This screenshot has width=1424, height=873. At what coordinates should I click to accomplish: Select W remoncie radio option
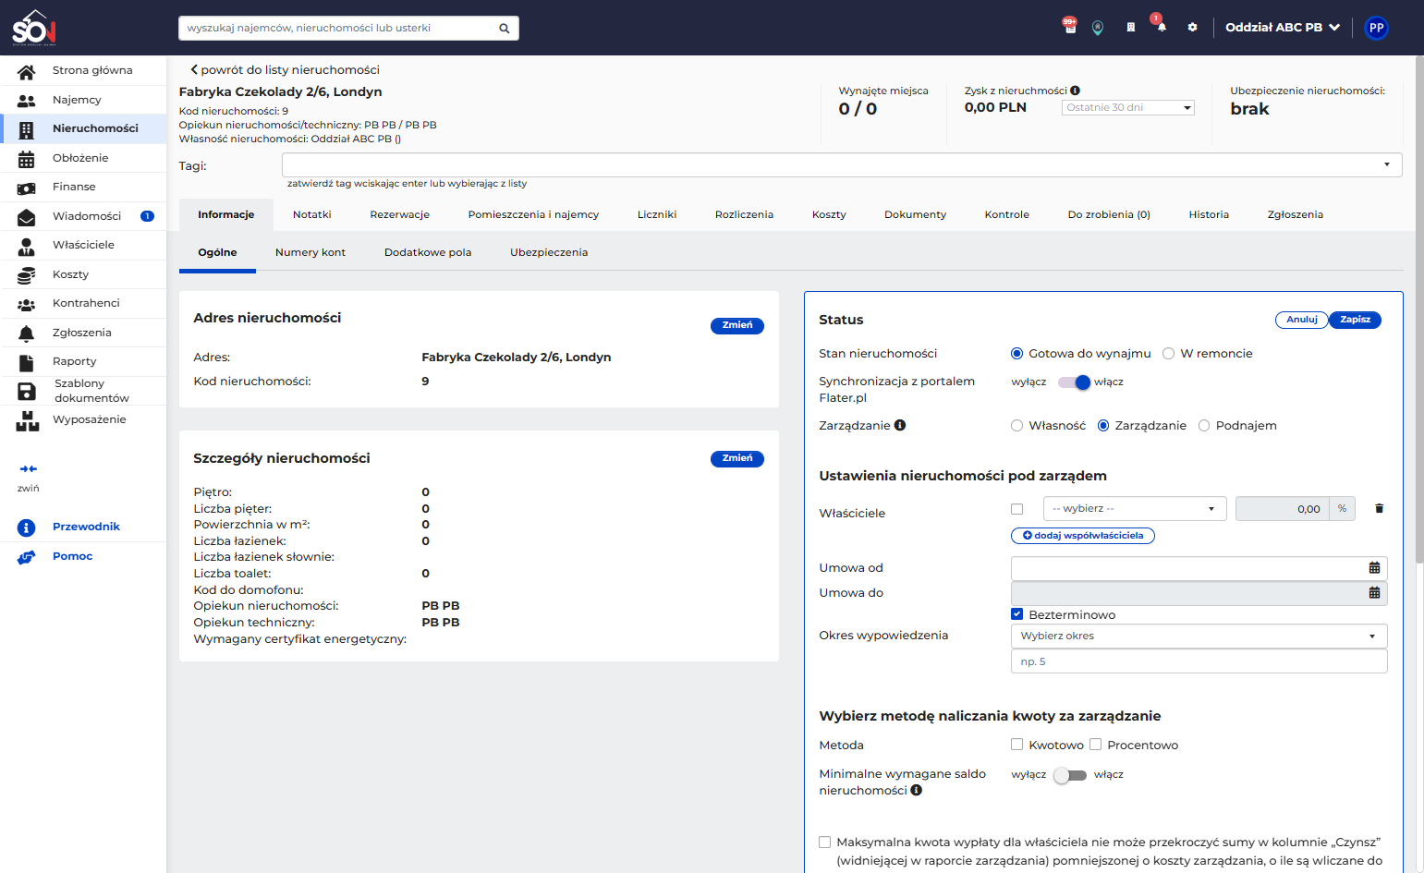[x=1168, y=354]
